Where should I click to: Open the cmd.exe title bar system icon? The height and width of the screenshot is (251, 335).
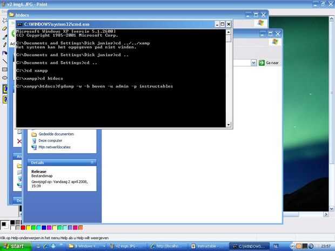(19, 24)
